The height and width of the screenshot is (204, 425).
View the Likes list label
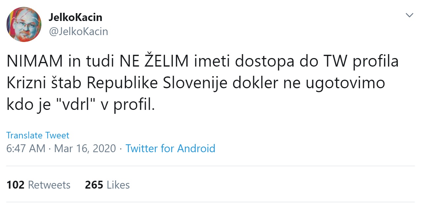click(118, 185)
